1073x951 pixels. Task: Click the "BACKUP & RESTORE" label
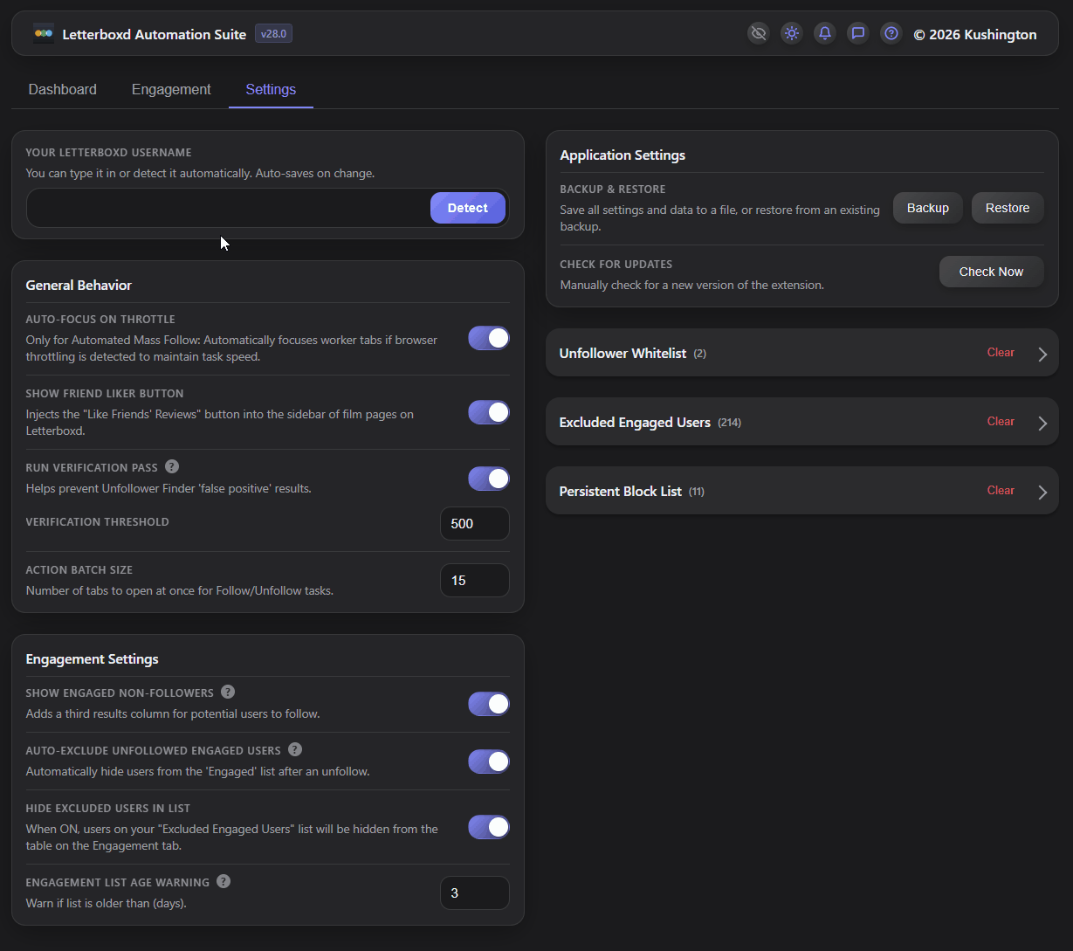(x=613, y=190)
